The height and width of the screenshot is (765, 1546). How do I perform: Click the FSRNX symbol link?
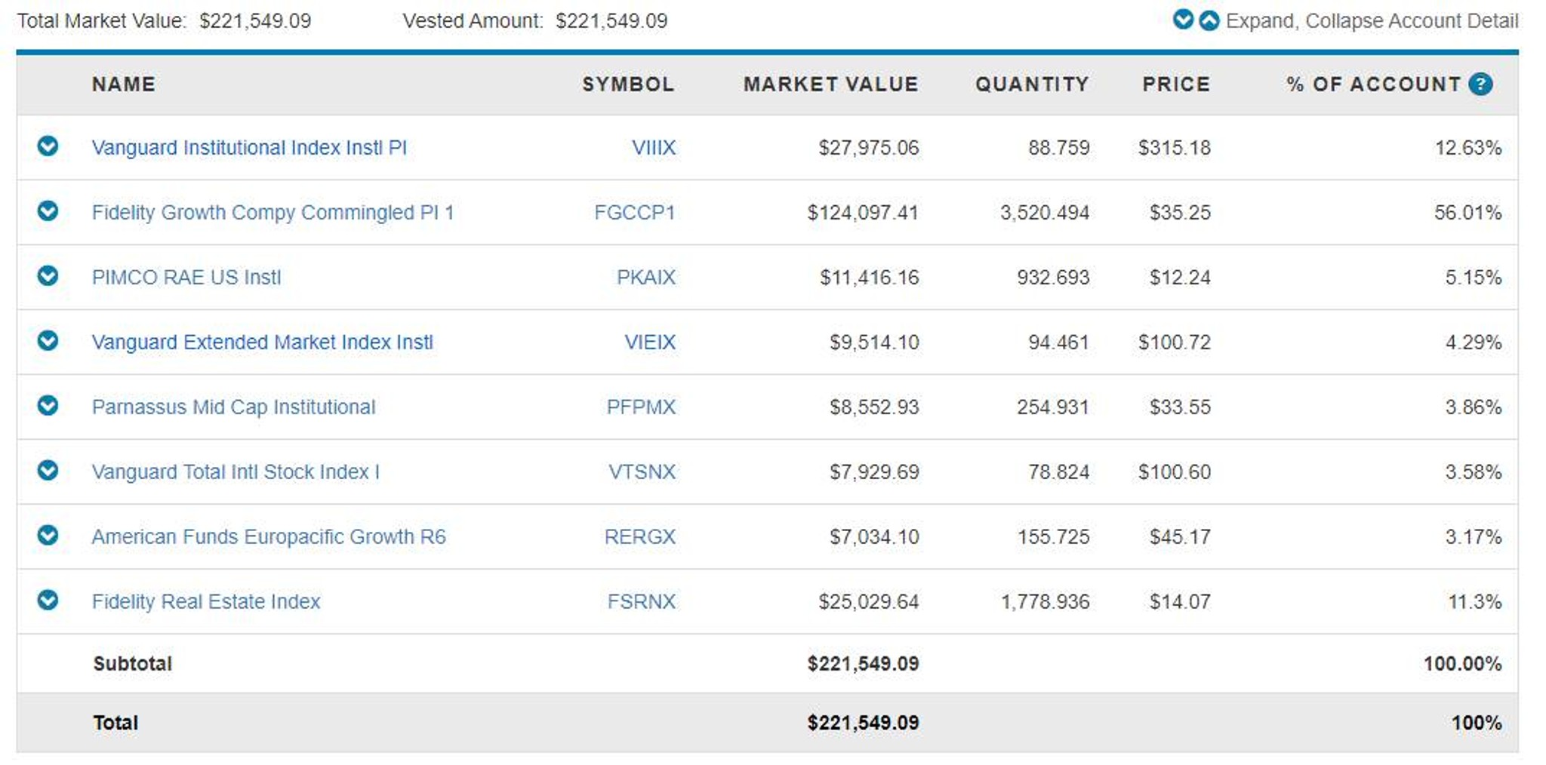pos(642,601)
